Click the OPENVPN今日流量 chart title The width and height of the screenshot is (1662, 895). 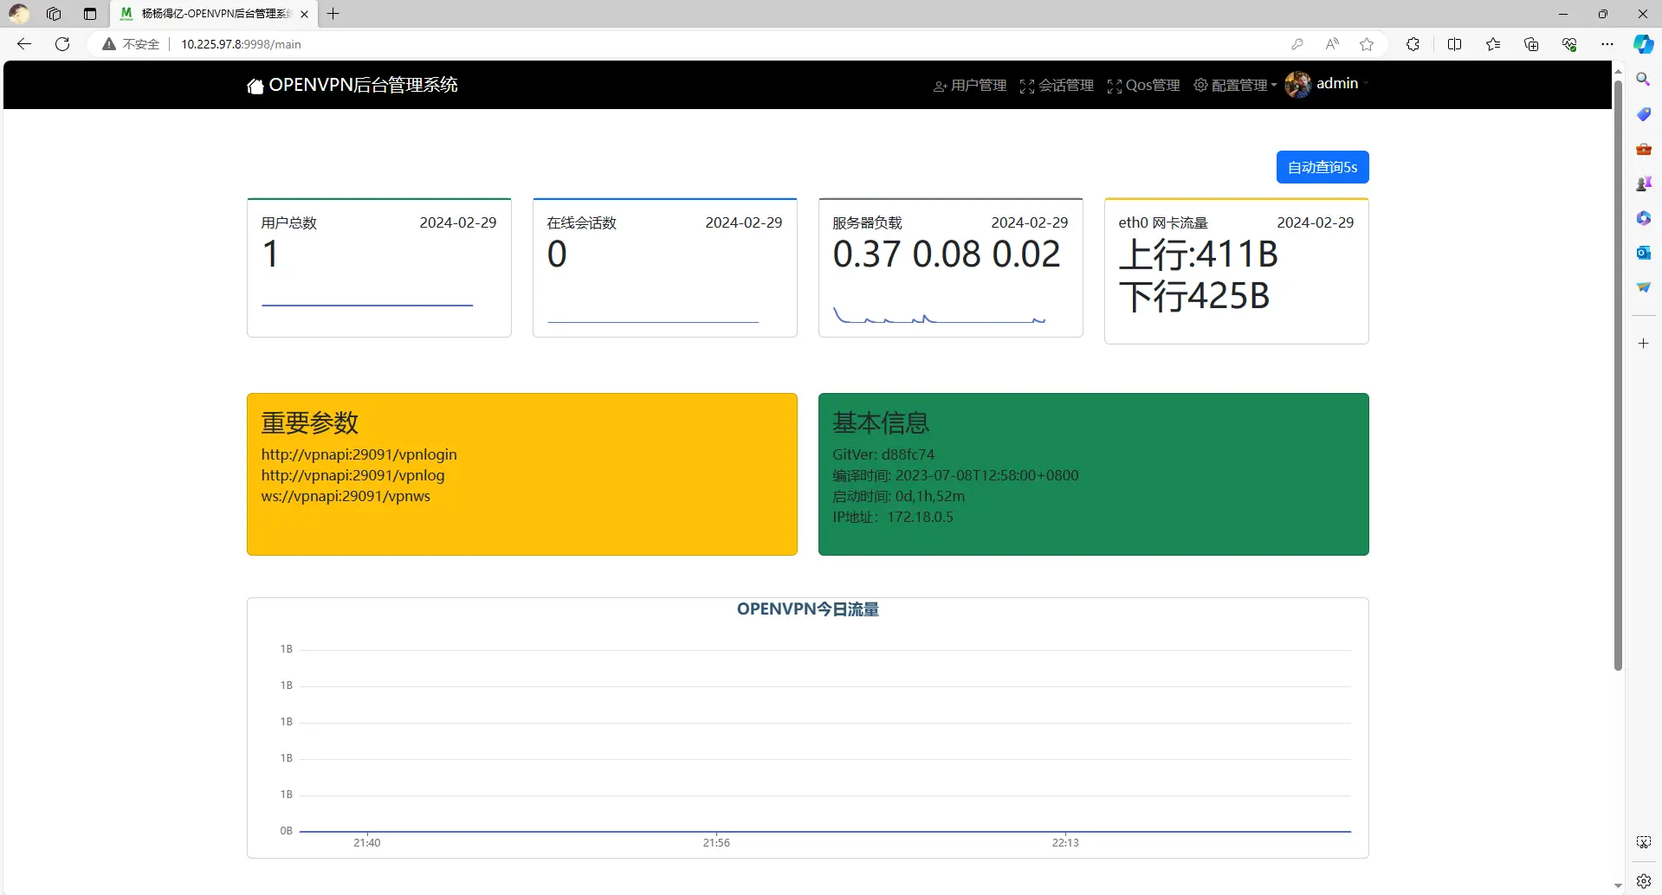808,609
